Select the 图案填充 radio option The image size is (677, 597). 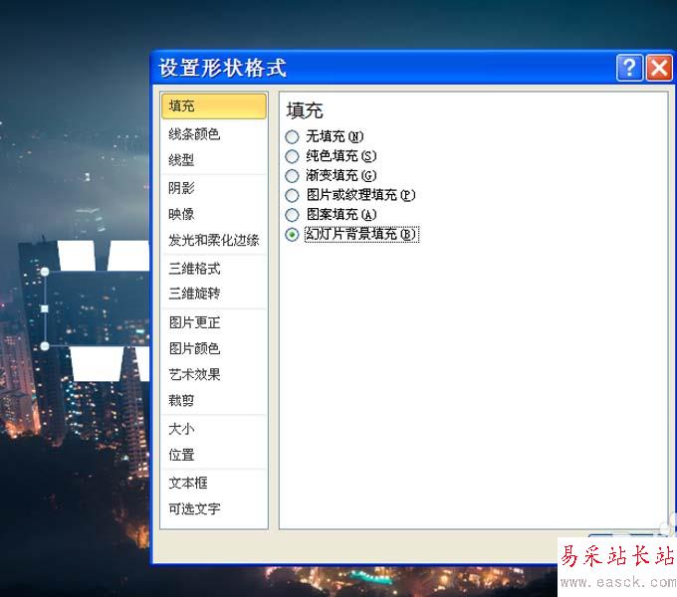pos(292,215)
